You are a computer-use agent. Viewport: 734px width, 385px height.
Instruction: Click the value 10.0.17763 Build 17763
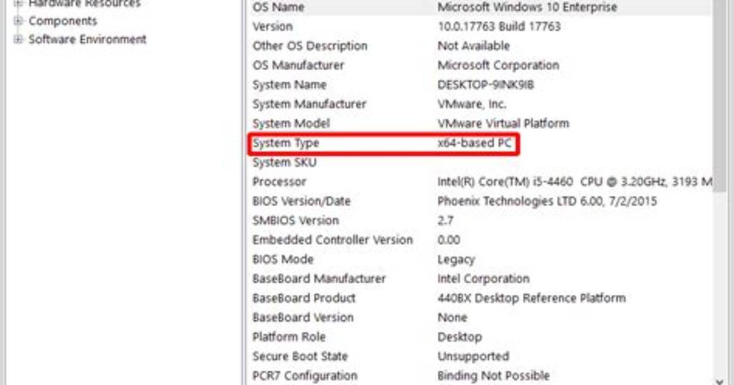click(499, 26)
